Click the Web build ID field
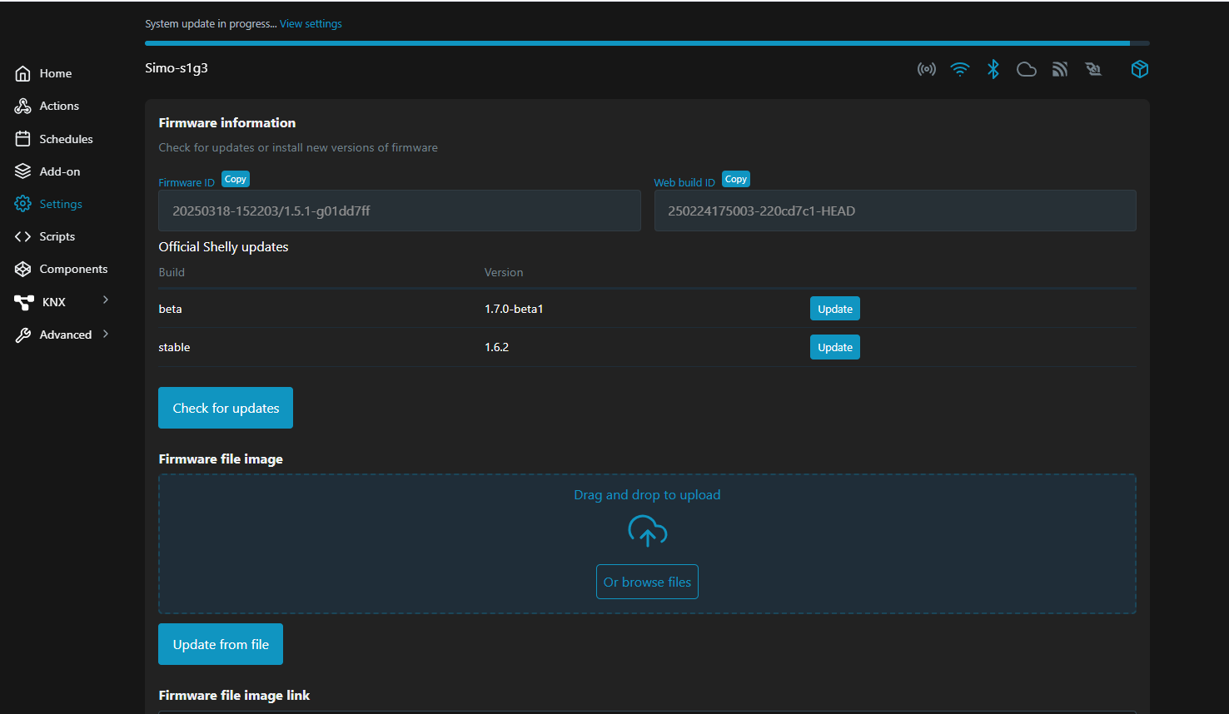The height and width of the screenshot is (714, 1229). click(894, 211)
